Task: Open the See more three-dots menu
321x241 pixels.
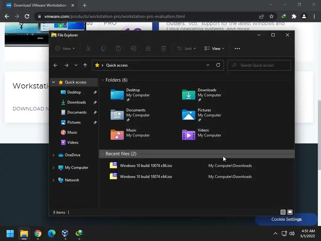Action: coord(237,49)
